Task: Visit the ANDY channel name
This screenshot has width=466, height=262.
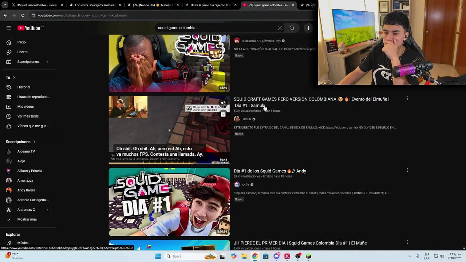Action: tap(245, 185)
